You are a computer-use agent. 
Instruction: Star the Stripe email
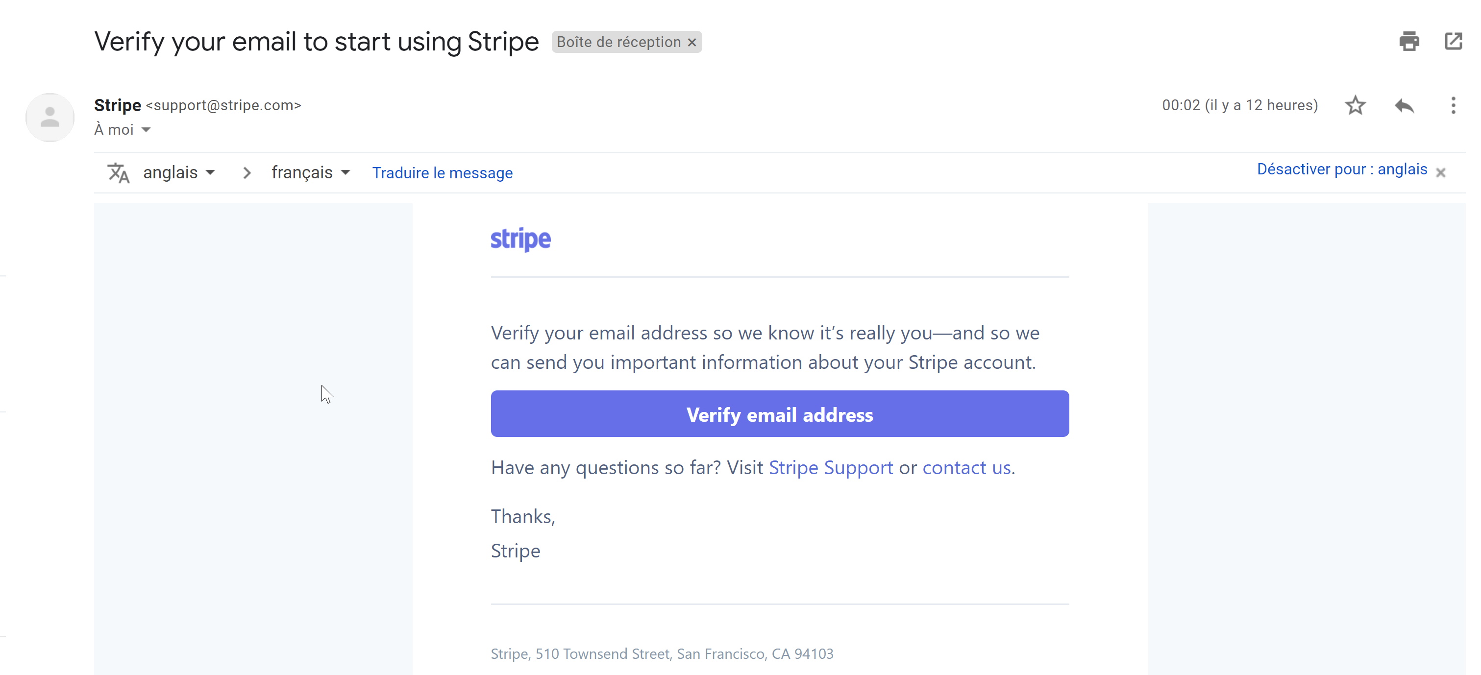pyautogui.click(x=1355, y=106)
